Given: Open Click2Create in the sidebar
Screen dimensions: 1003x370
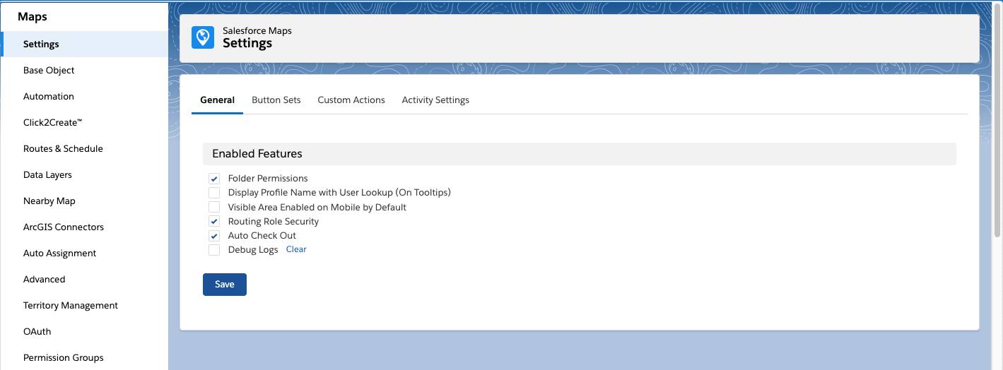Looking at the screenshot, I should tap(84, 122).
